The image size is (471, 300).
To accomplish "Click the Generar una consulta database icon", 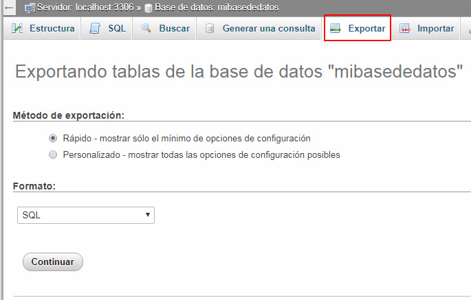I will [210, 28].
